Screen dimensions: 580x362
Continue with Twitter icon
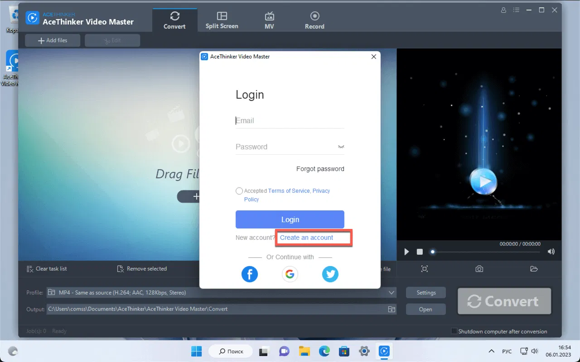pos(330,274)
